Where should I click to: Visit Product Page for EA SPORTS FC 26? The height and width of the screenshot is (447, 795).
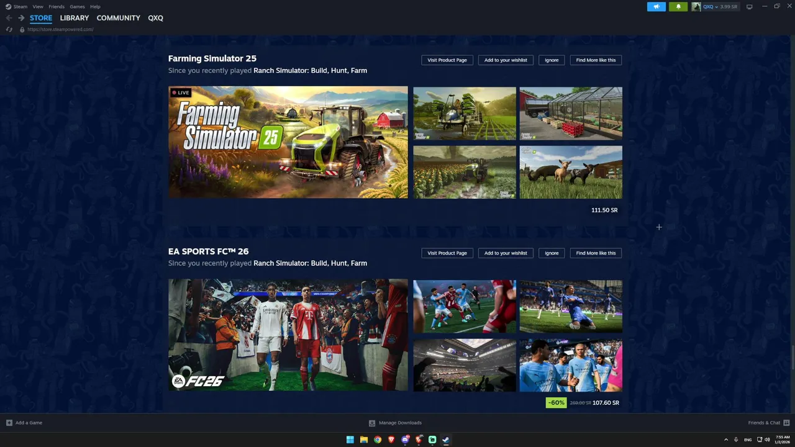pos(447,253)
